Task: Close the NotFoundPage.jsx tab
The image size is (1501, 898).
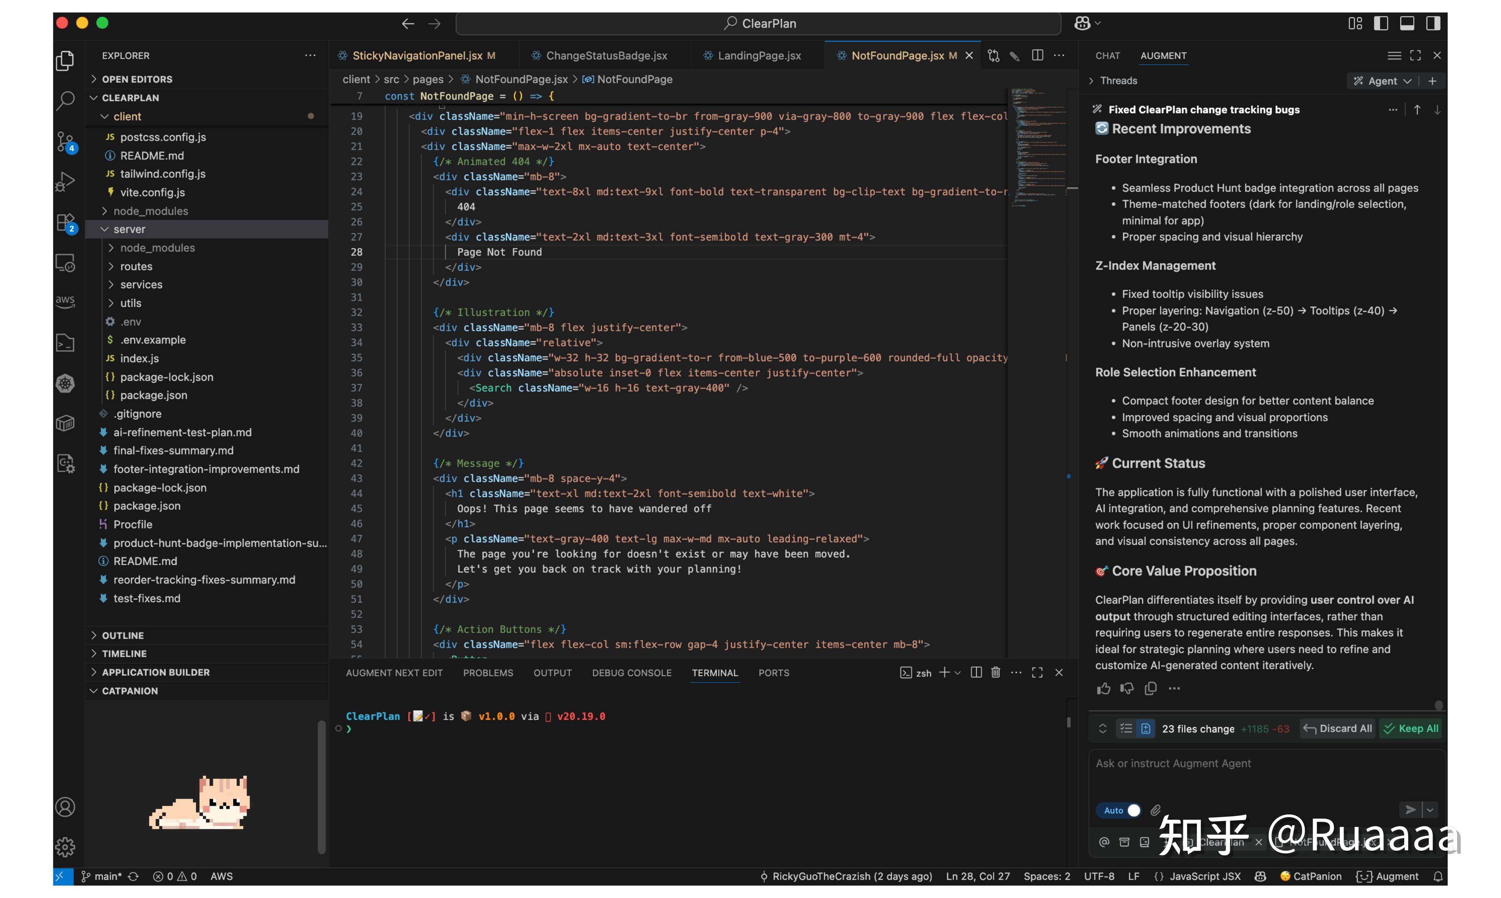Action: (969, 56)
